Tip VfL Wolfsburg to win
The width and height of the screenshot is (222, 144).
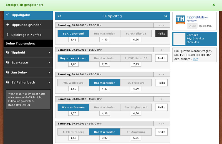click(x=73, y=83)
